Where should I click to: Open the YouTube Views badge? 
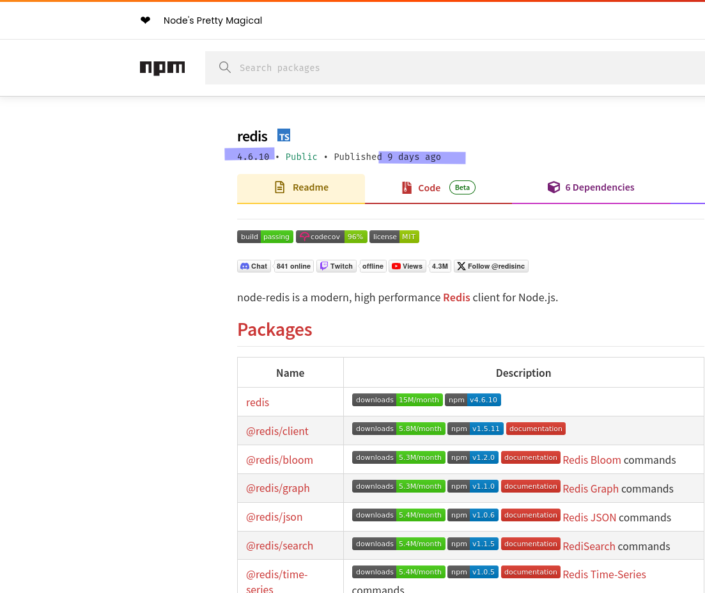[x=407, y=266]
